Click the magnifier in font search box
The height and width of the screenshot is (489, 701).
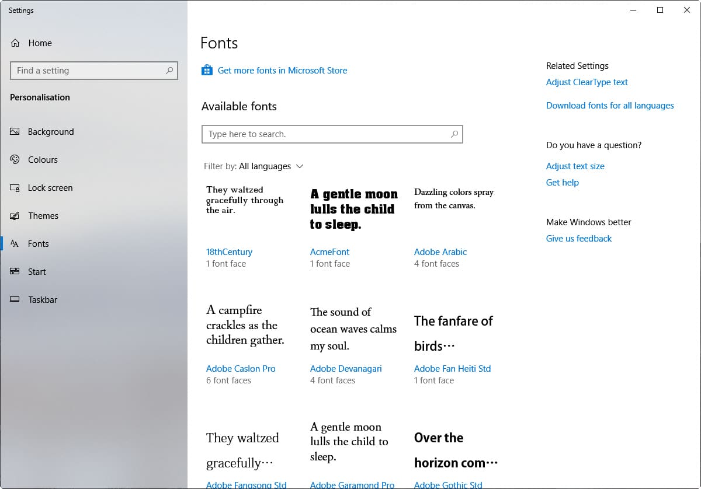454,134
